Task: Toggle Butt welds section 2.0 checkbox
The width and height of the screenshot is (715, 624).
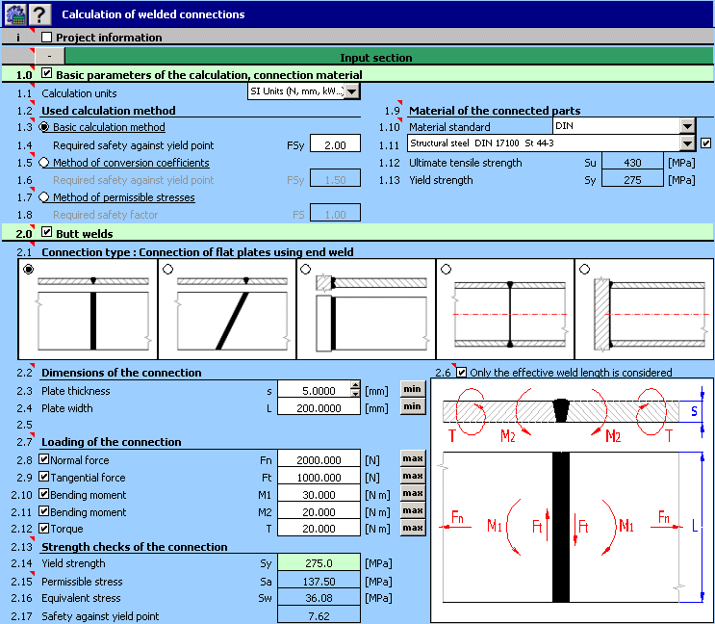Action: pos(46,232)
